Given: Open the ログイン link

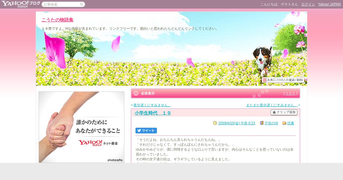Looking at the screenshot, I should pos(308,4).
